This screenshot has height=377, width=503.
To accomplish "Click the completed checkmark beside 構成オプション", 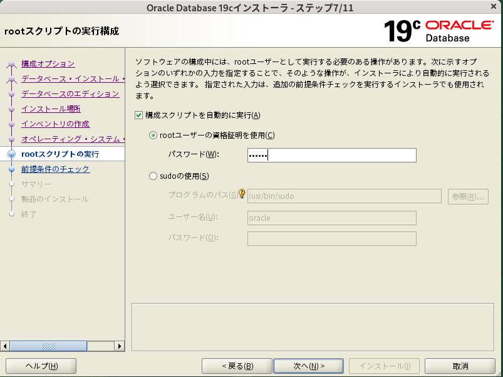I will [x=13, y=63].
